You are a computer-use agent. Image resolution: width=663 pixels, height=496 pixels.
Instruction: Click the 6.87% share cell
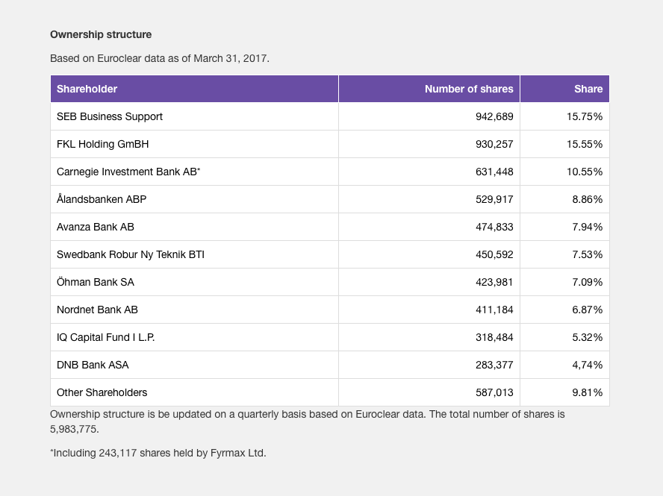click(x=565, y=310)
